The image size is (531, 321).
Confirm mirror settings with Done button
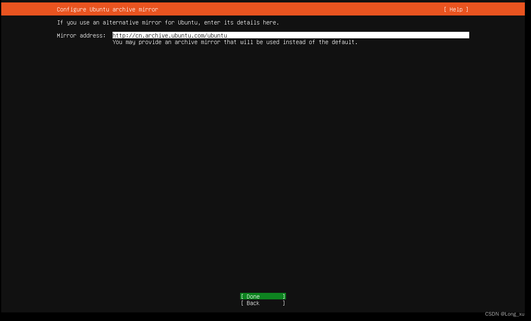click(x=263, y=297)
